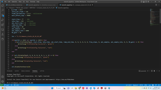Viewport: 161px width, 90px height.
Task: Open the Accounts menu in the activity bar
Action: point(3,77)
